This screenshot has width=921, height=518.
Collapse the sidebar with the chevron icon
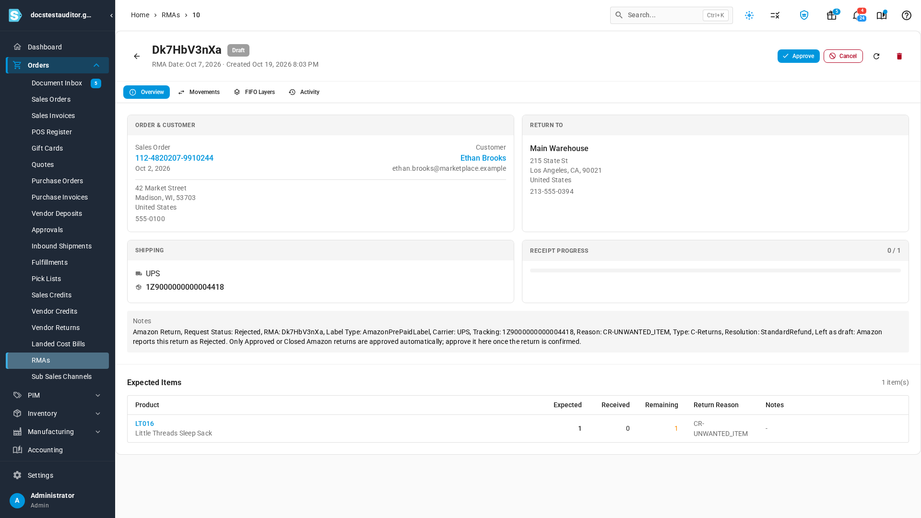[111, 15]
